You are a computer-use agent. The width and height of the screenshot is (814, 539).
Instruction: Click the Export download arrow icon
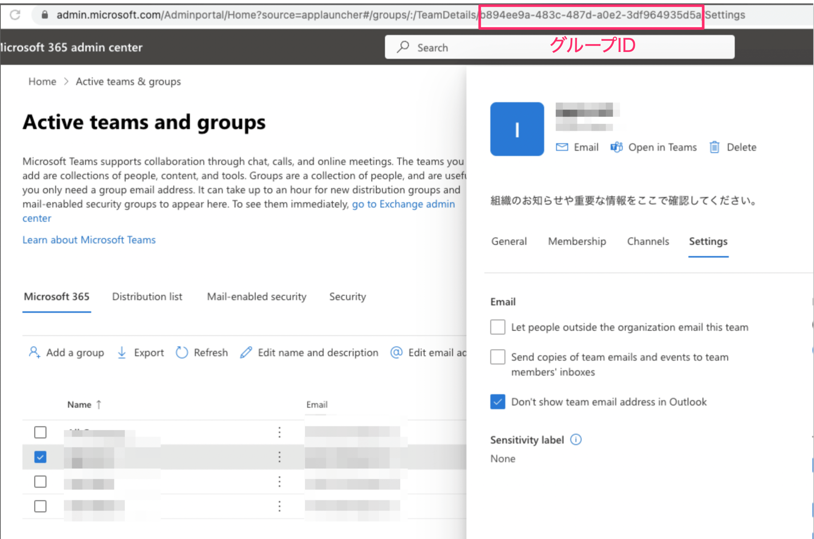pos(122,352)
